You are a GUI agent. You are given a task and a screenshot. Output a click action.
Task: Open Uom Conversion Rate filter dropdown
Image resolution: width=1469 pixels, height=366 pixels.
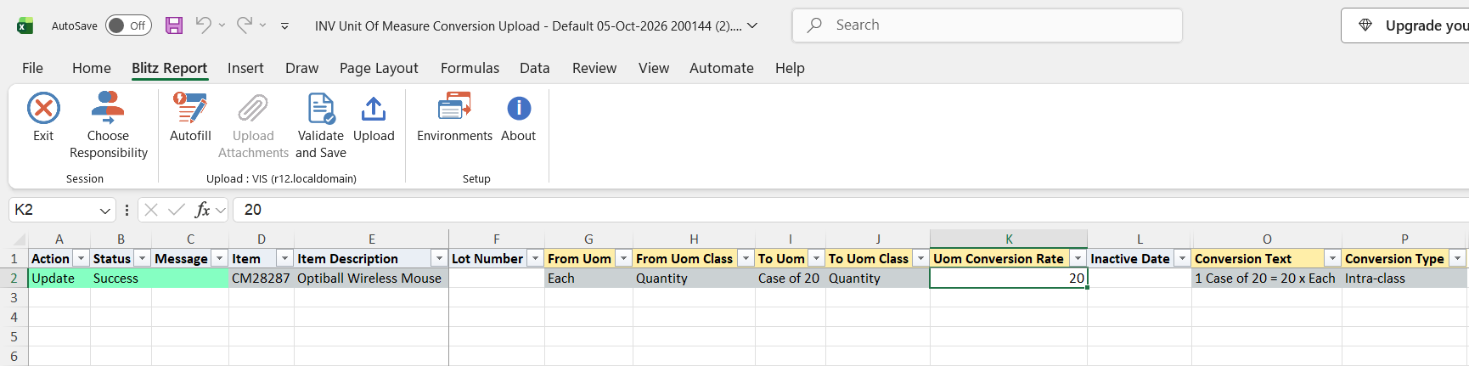coord(1078,258)
